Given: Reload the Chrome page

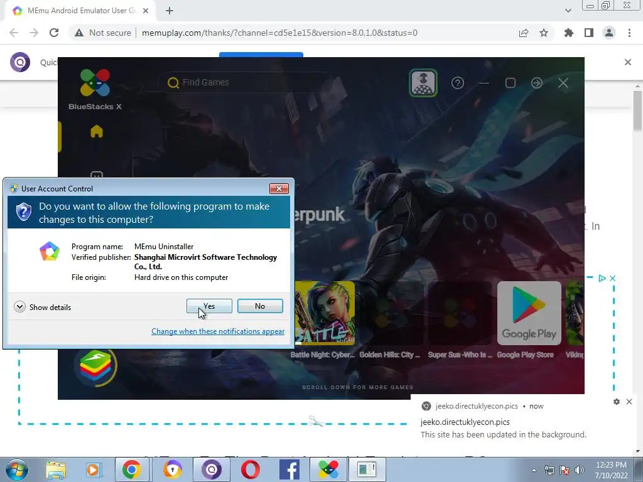Looking at the screenshot, I should click(x=54, y=33).
